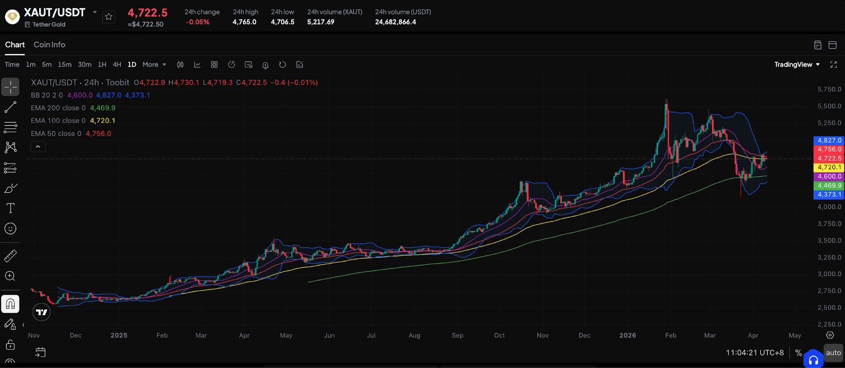The width and height of the screenshot is (845, 368).
Task: Toggle magnet mode in left toolbar
Action: [x=11, y=304]
